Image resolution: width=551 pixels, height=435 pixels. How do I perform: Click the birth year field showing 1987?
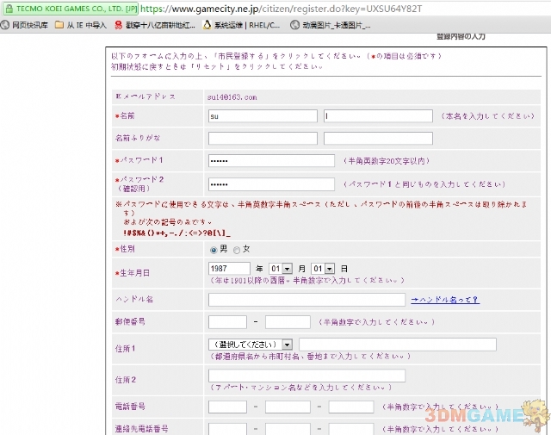click(x=229, y=269)
